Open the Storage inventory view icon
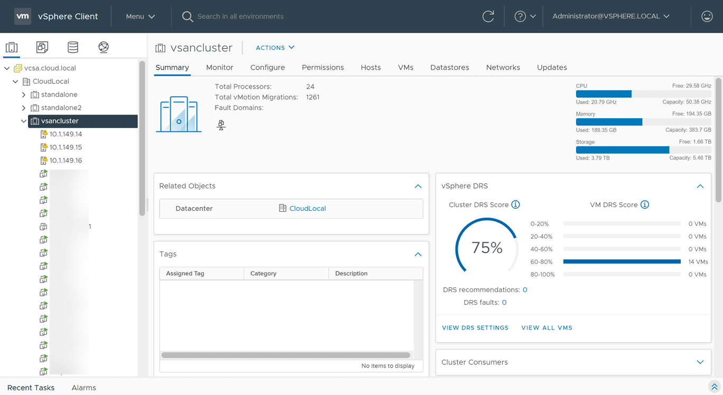This screenshot has height=395, width=723. tap(73, 48)
